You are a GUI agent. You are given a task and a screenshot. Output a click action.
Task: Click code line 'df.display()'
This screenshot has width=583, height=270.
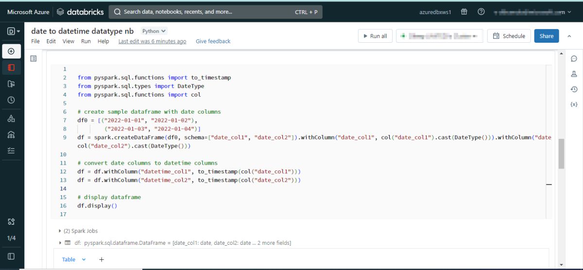coord(98,205)
